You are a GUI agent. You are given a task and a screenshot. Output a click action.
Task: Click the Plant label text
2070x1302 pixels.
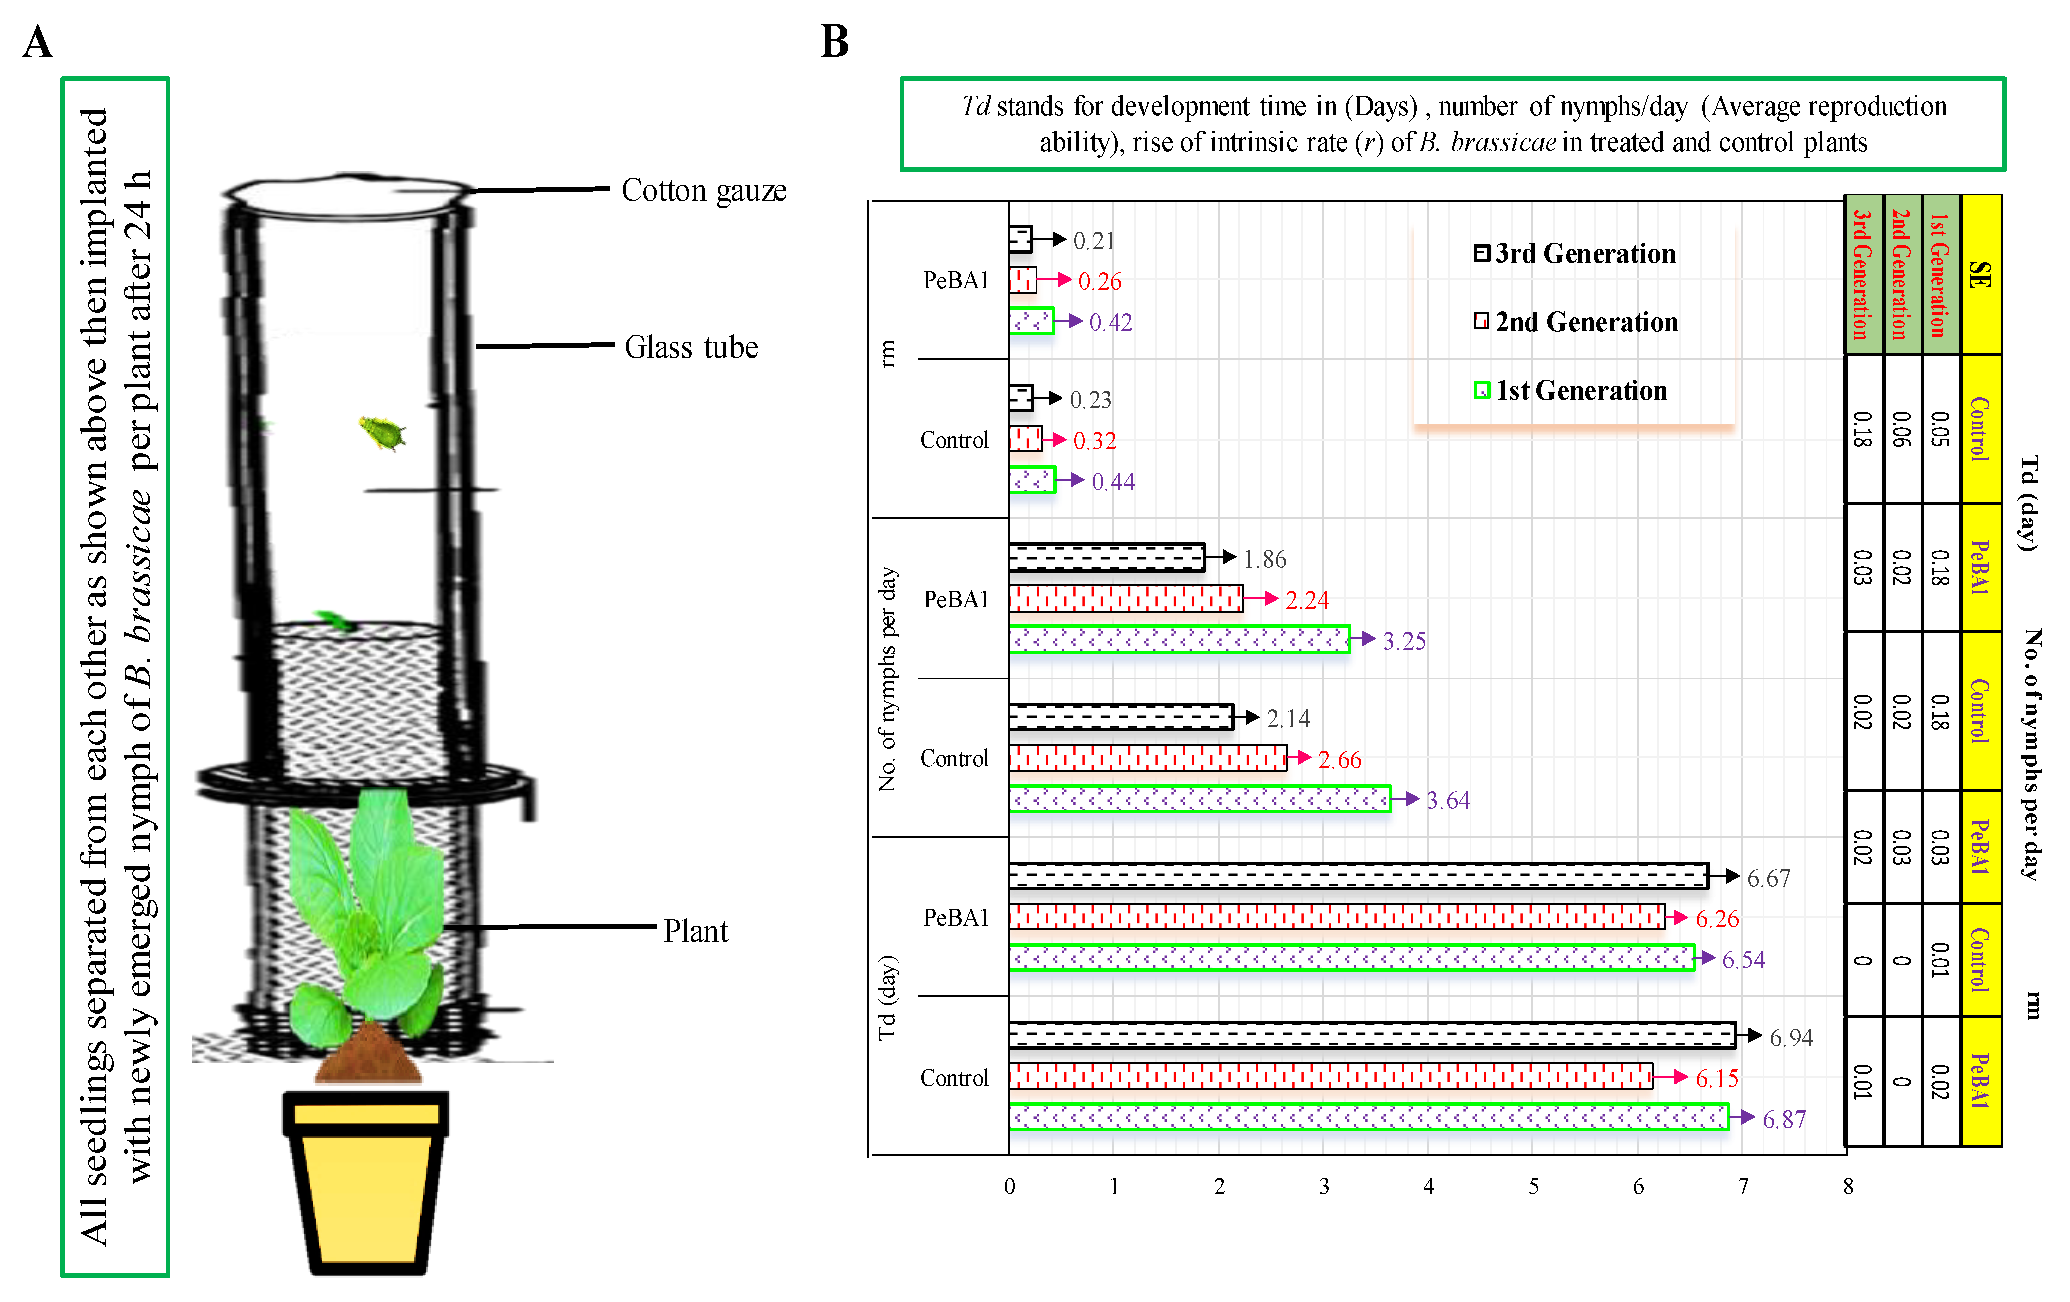tap(695, 930)
